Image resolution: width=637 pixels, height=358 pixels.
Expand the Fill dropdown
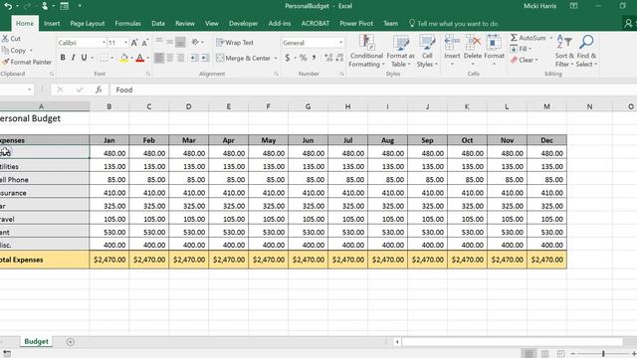click(x=530, y=49)
